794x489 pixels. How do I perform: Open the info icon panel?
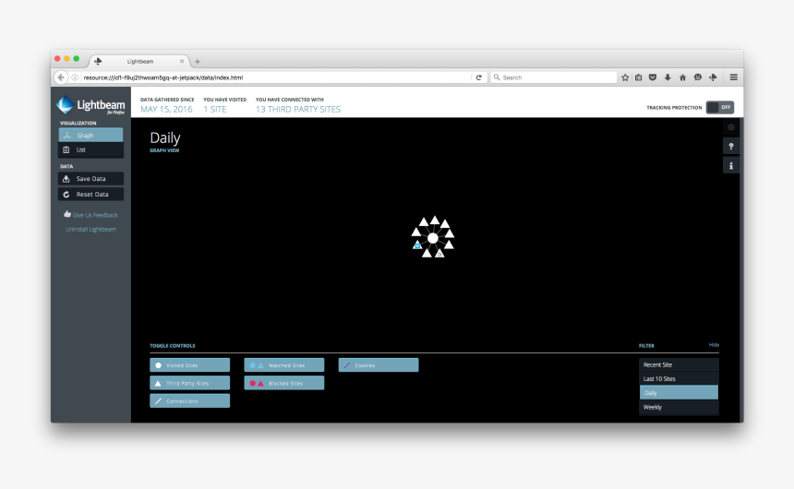731,166
